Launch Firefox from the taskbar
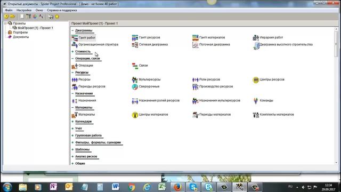This screenshot has width=341, height=192. 177,187
